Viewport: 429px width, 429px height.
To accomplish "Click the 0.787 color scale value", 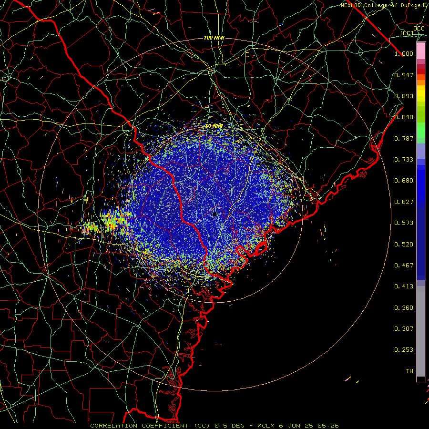I will coord(404,138).
